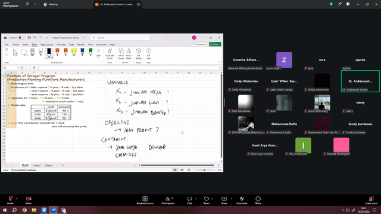Screen dimensions: 381x214
Task: Open the Excel account profile picture
Action: pos(194,37)
